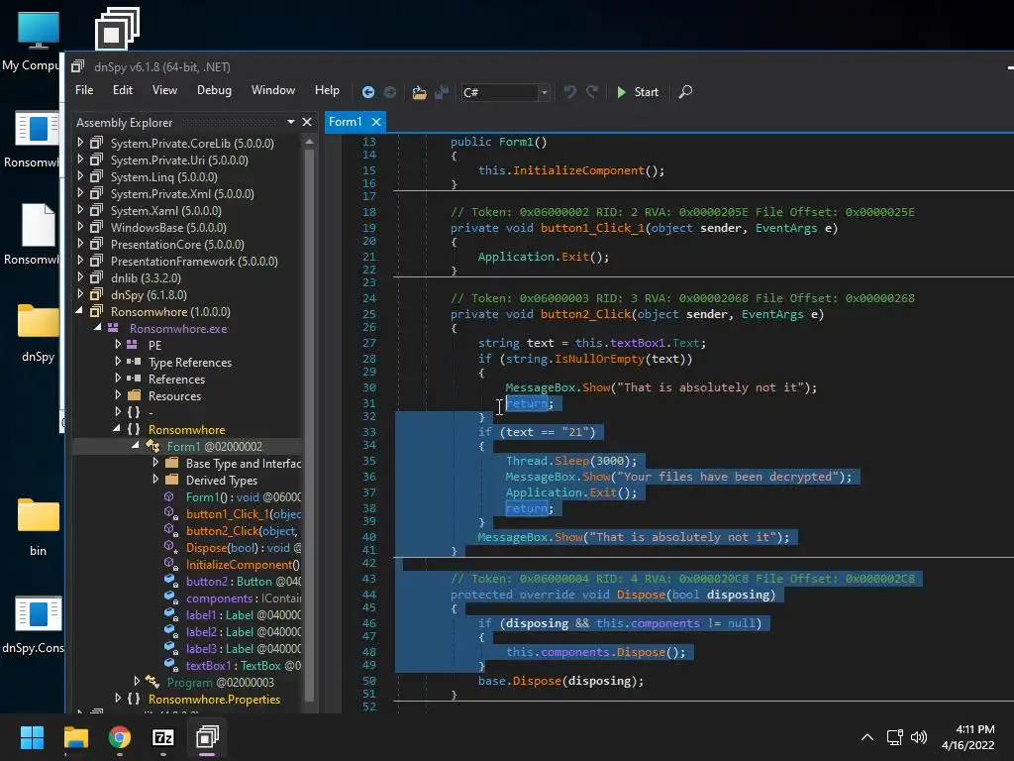Click the PresentationFramework assembly icon
Image resolution: width=1014 pixels, height=761 pixels.
[x=96, y=261]
